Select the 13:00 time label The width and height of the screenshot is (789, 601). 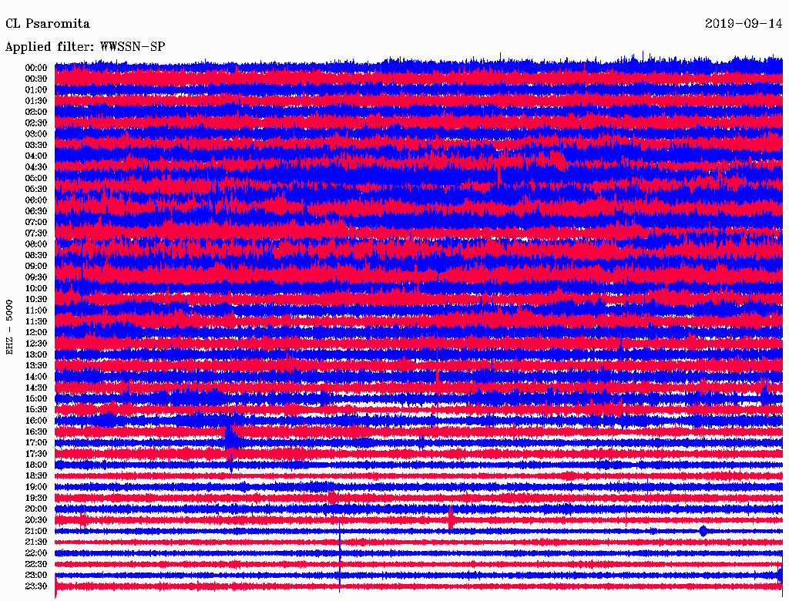coord(36,354)
